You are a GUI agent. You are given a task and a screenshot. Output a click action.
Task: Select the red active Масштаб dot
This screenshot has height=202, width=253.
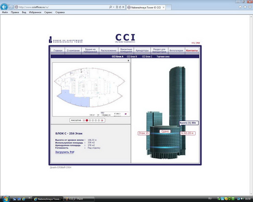point(87,120)
